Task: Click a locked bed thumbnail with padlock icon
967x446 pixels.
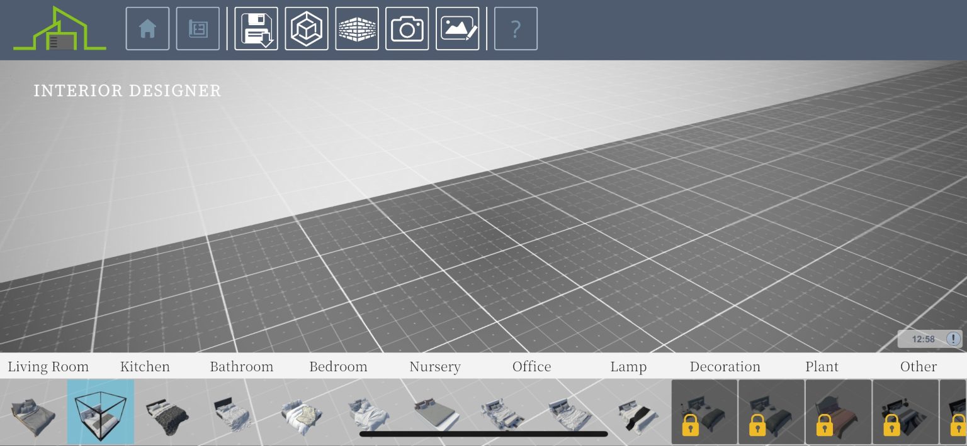Action: tap(703, 412)
